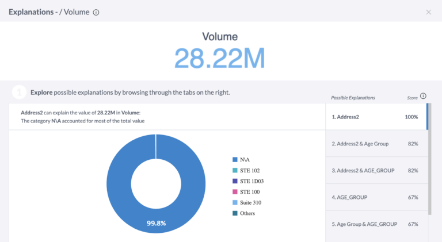Click the STE 100 legend swatch
442x242 pixels.
point(234,191)
